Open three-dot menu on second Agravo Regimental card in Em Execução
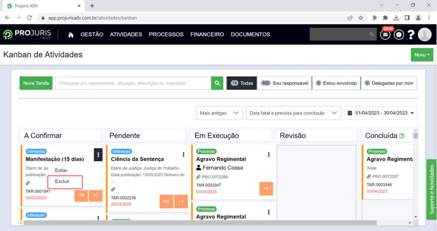This screenshot has width=437, height=231. [269, 212]
